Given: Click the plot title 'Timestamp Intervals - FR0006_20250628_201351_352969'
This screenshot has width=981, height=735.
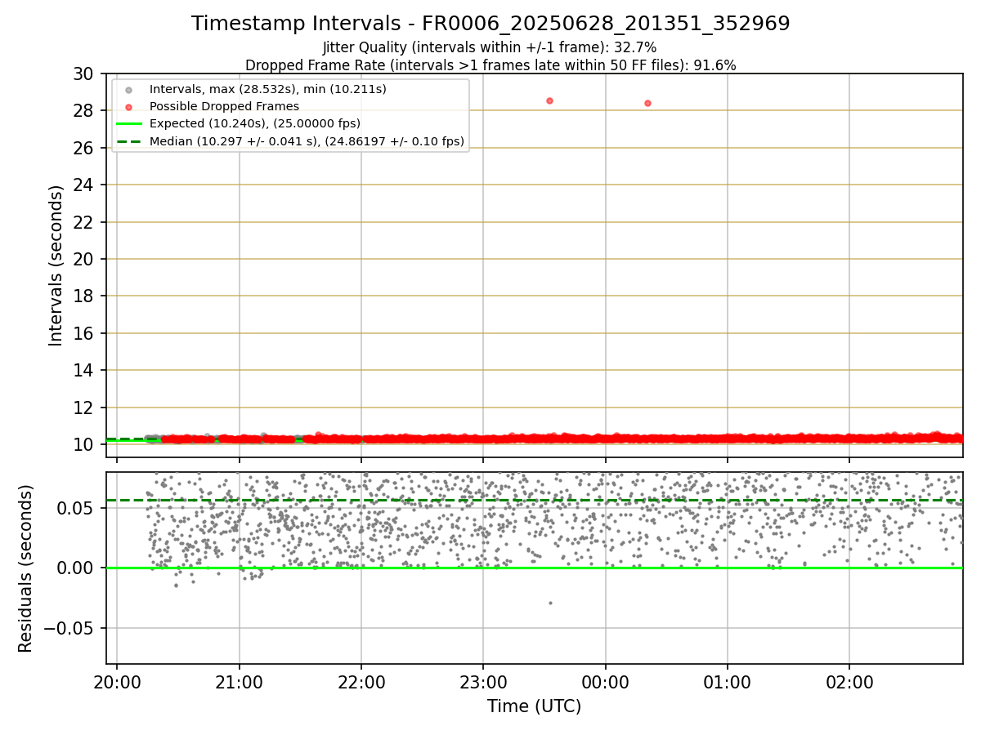Looking at the screenshot, I should tap(490, 24).
